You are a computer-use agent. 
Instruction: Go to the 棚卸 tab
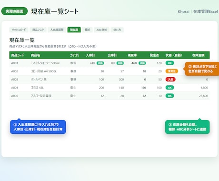point(87,30)
